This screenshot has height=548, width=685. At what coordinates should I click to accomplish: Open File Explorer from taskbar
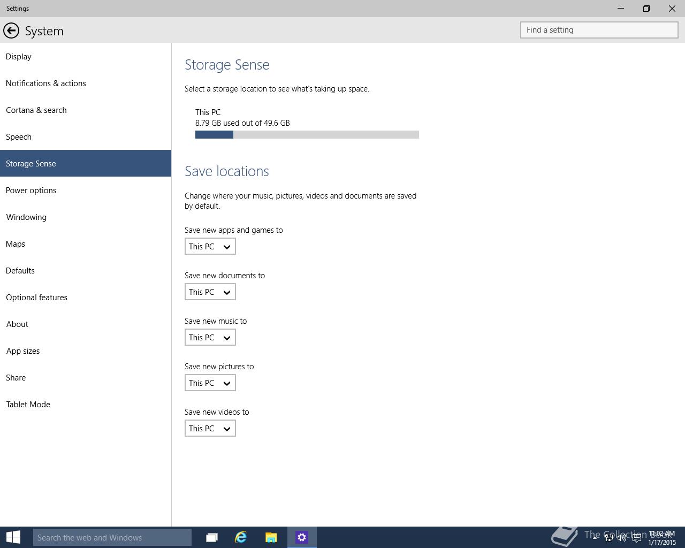pyautogui.click(x=271, y=537)
